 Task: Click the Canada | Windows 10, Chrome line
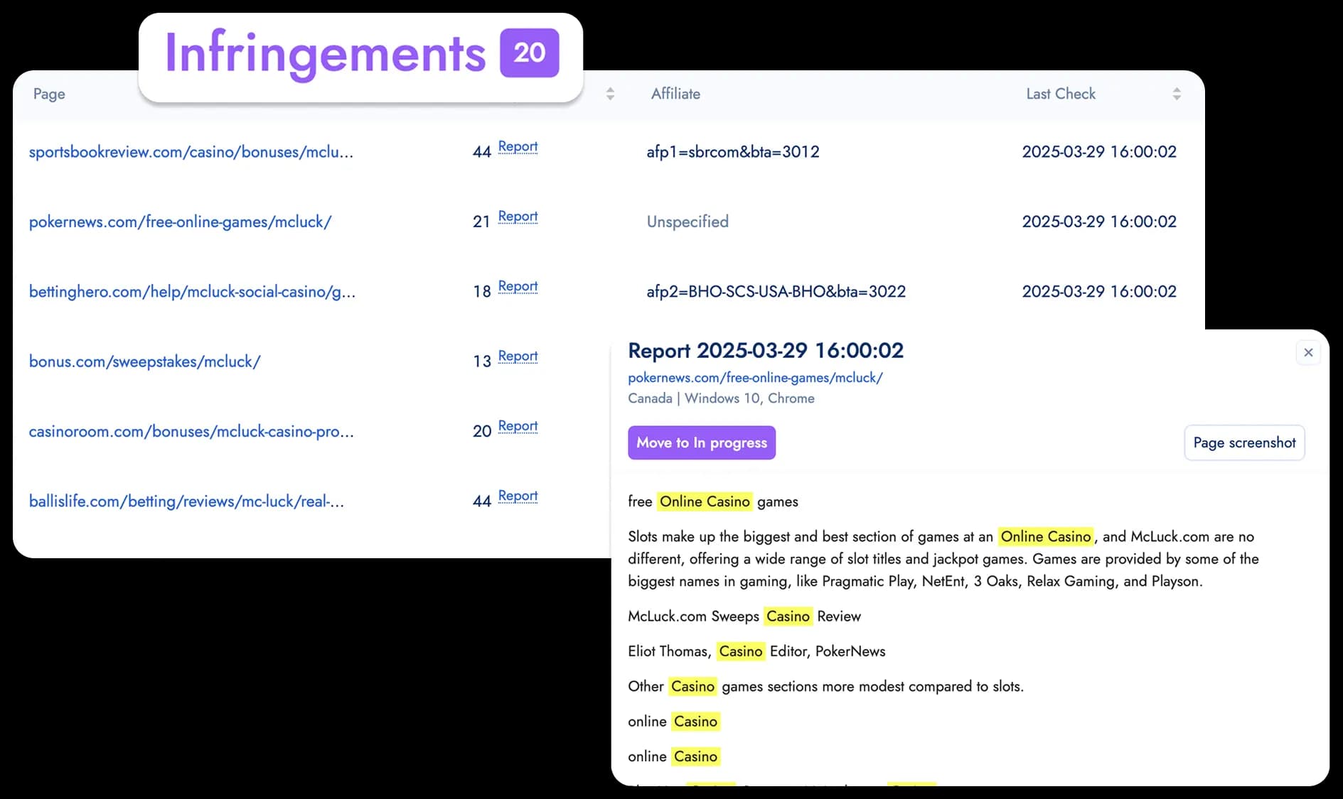pyautogui.click(x=721, y=398)
